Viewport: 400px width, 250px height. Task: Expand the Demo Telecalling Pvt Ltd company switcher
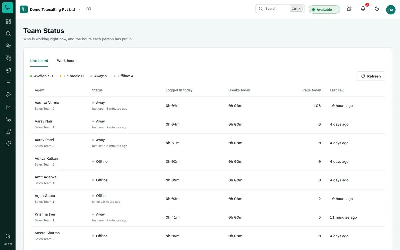click(x=50, y=9)
